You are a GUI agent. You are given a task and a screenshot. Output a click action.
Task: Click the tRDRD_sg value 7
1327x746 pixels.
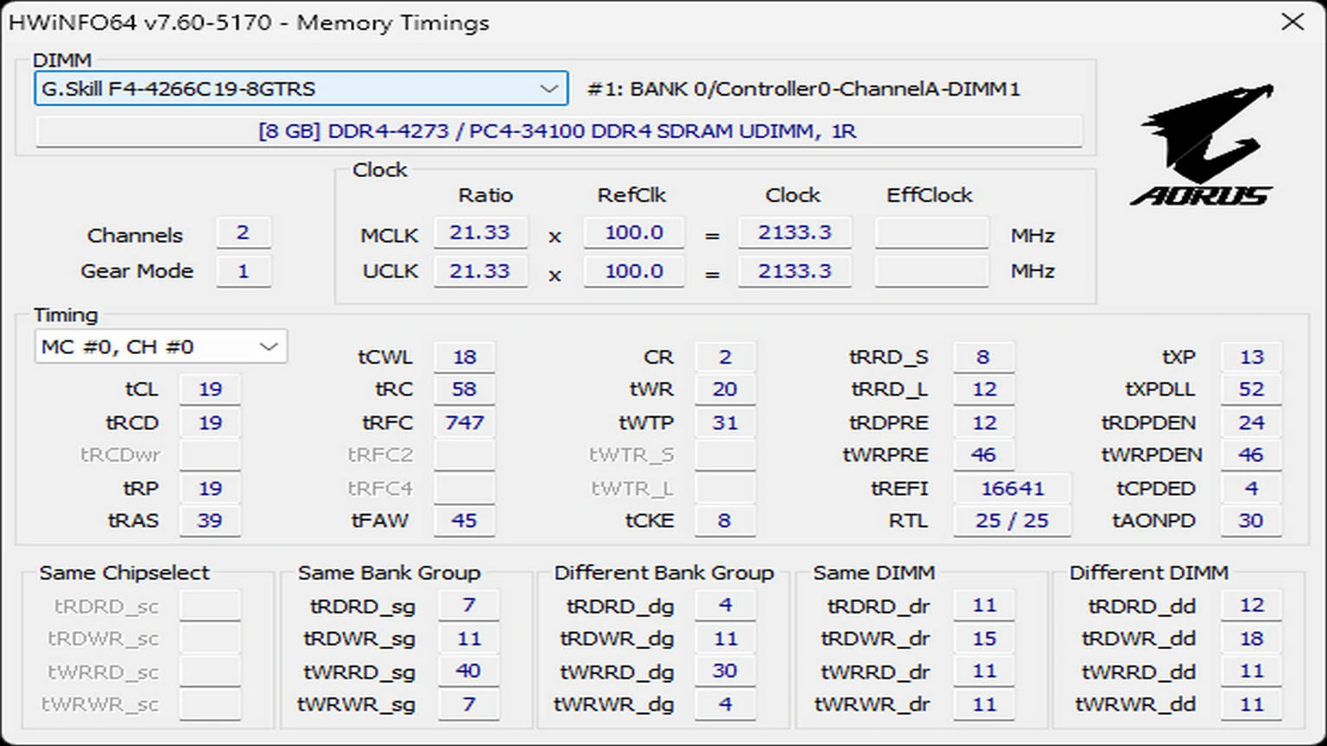click(468, 605)
